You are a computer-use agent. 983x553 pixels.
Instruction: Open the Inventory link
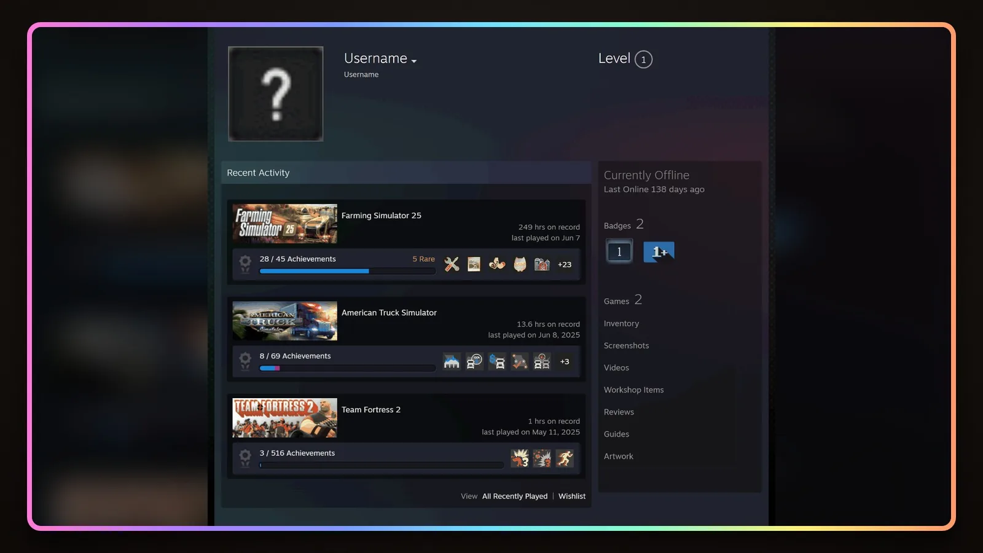tap(621, 323)
